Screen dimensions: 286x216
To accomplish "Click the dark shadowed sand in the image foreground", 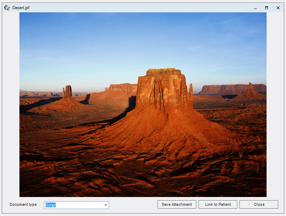I will (x=83, y=173).
